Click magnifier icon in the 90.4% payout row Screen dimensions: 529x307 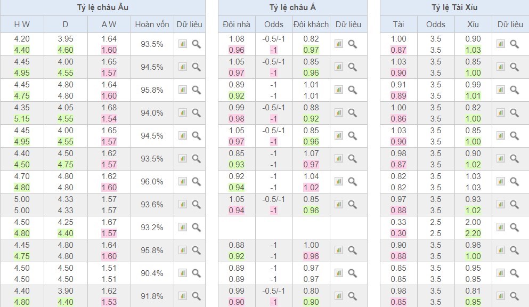click(x=196, y=273)
